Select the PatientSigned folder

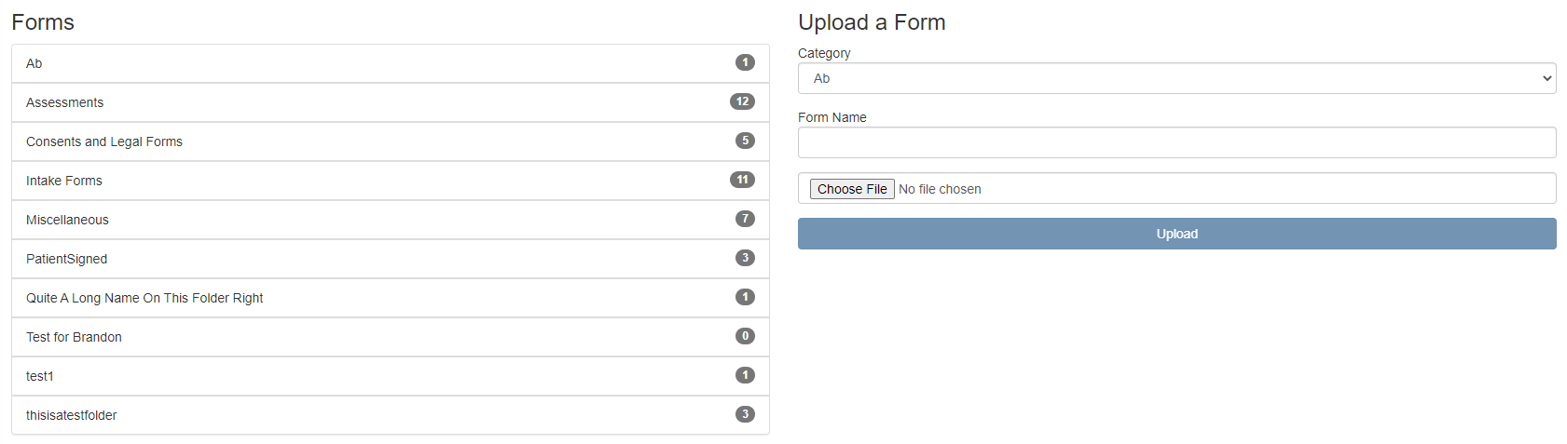(x=67, y=259)
